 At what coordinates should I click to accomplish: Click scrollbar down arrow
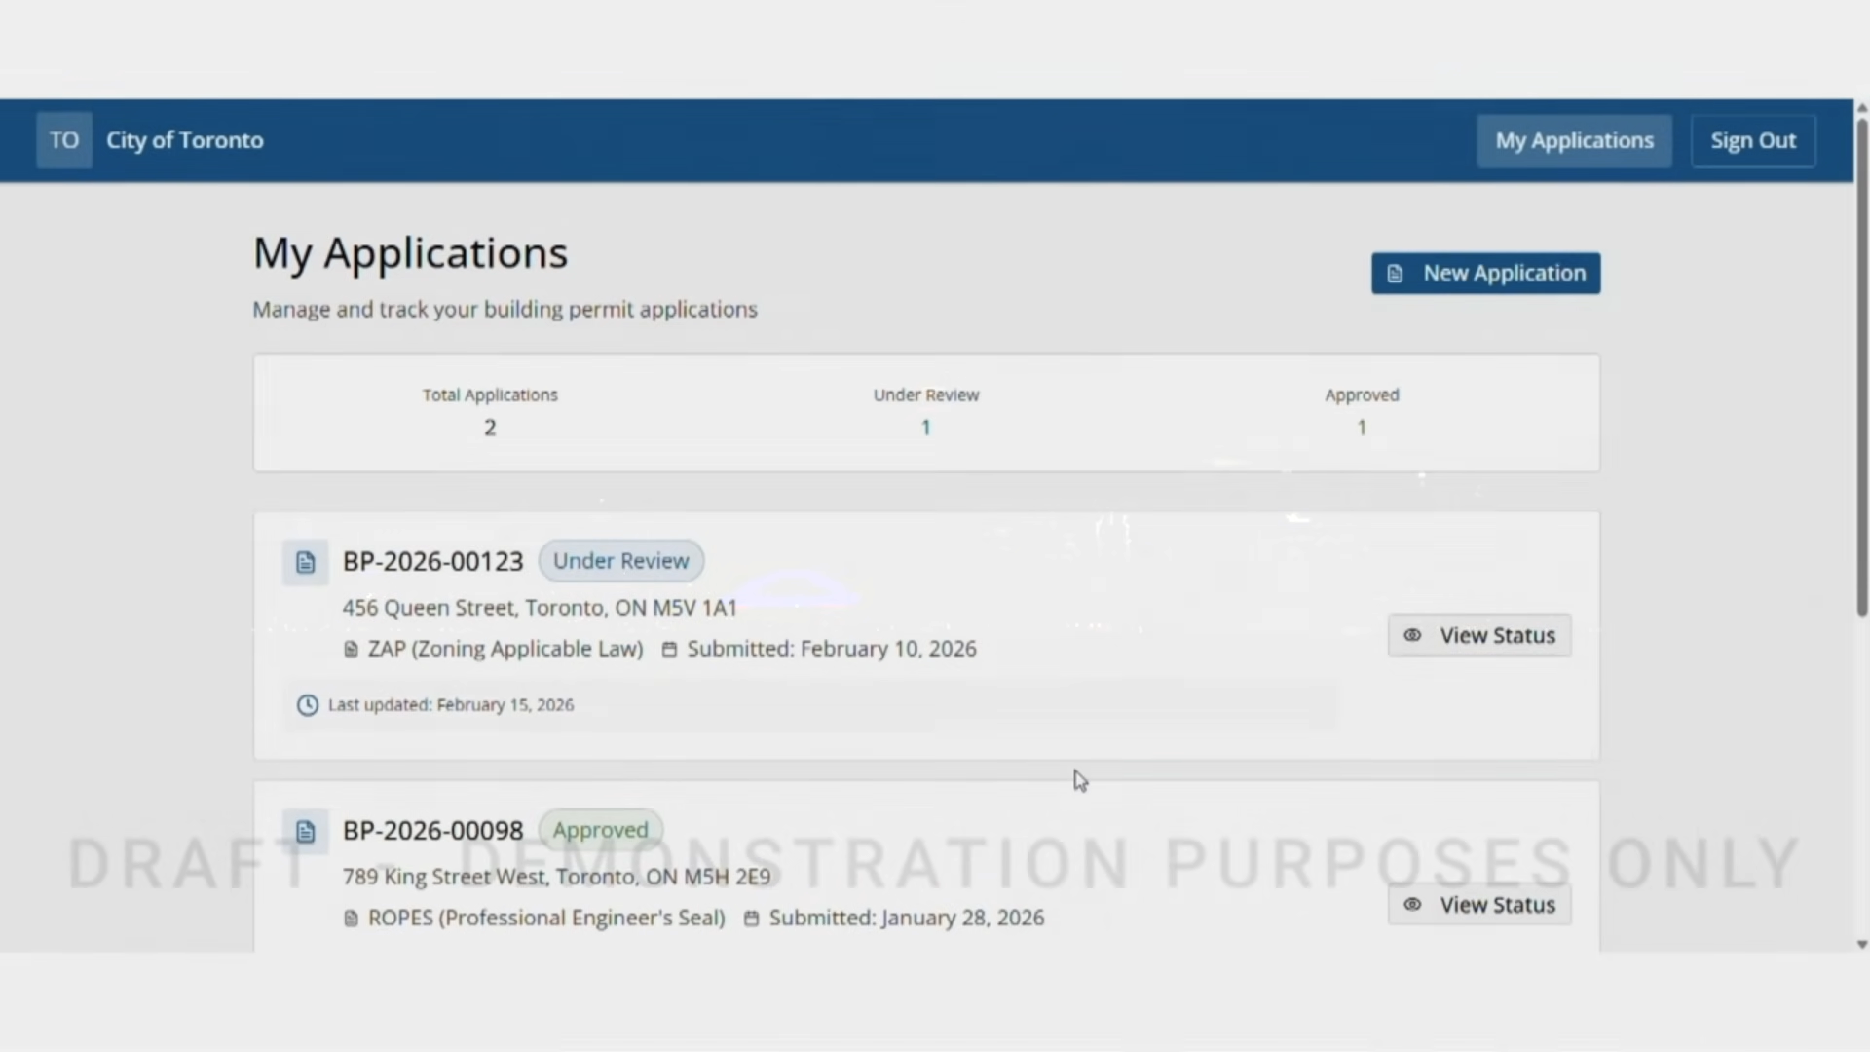1861,944
